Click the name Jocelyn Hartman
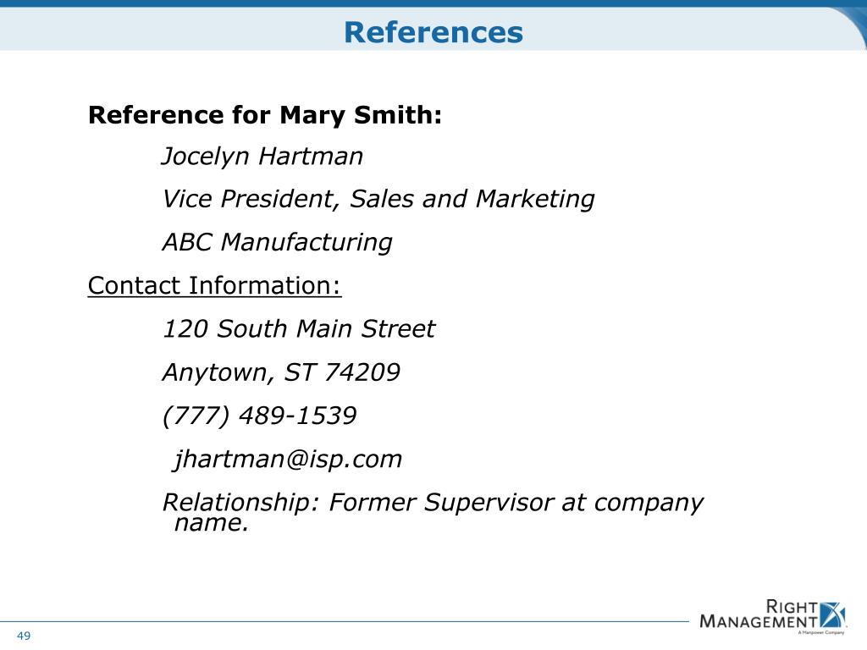This screenshot has height=650, width=867. (x=262, y=157)
